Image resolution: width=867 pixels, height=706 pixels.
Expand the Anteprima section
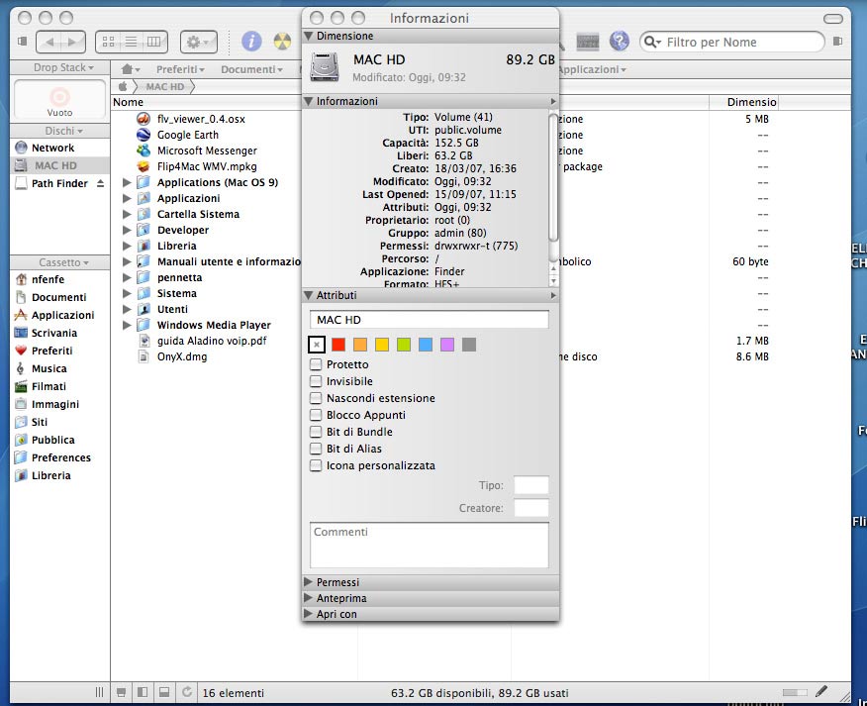point(309,598)
